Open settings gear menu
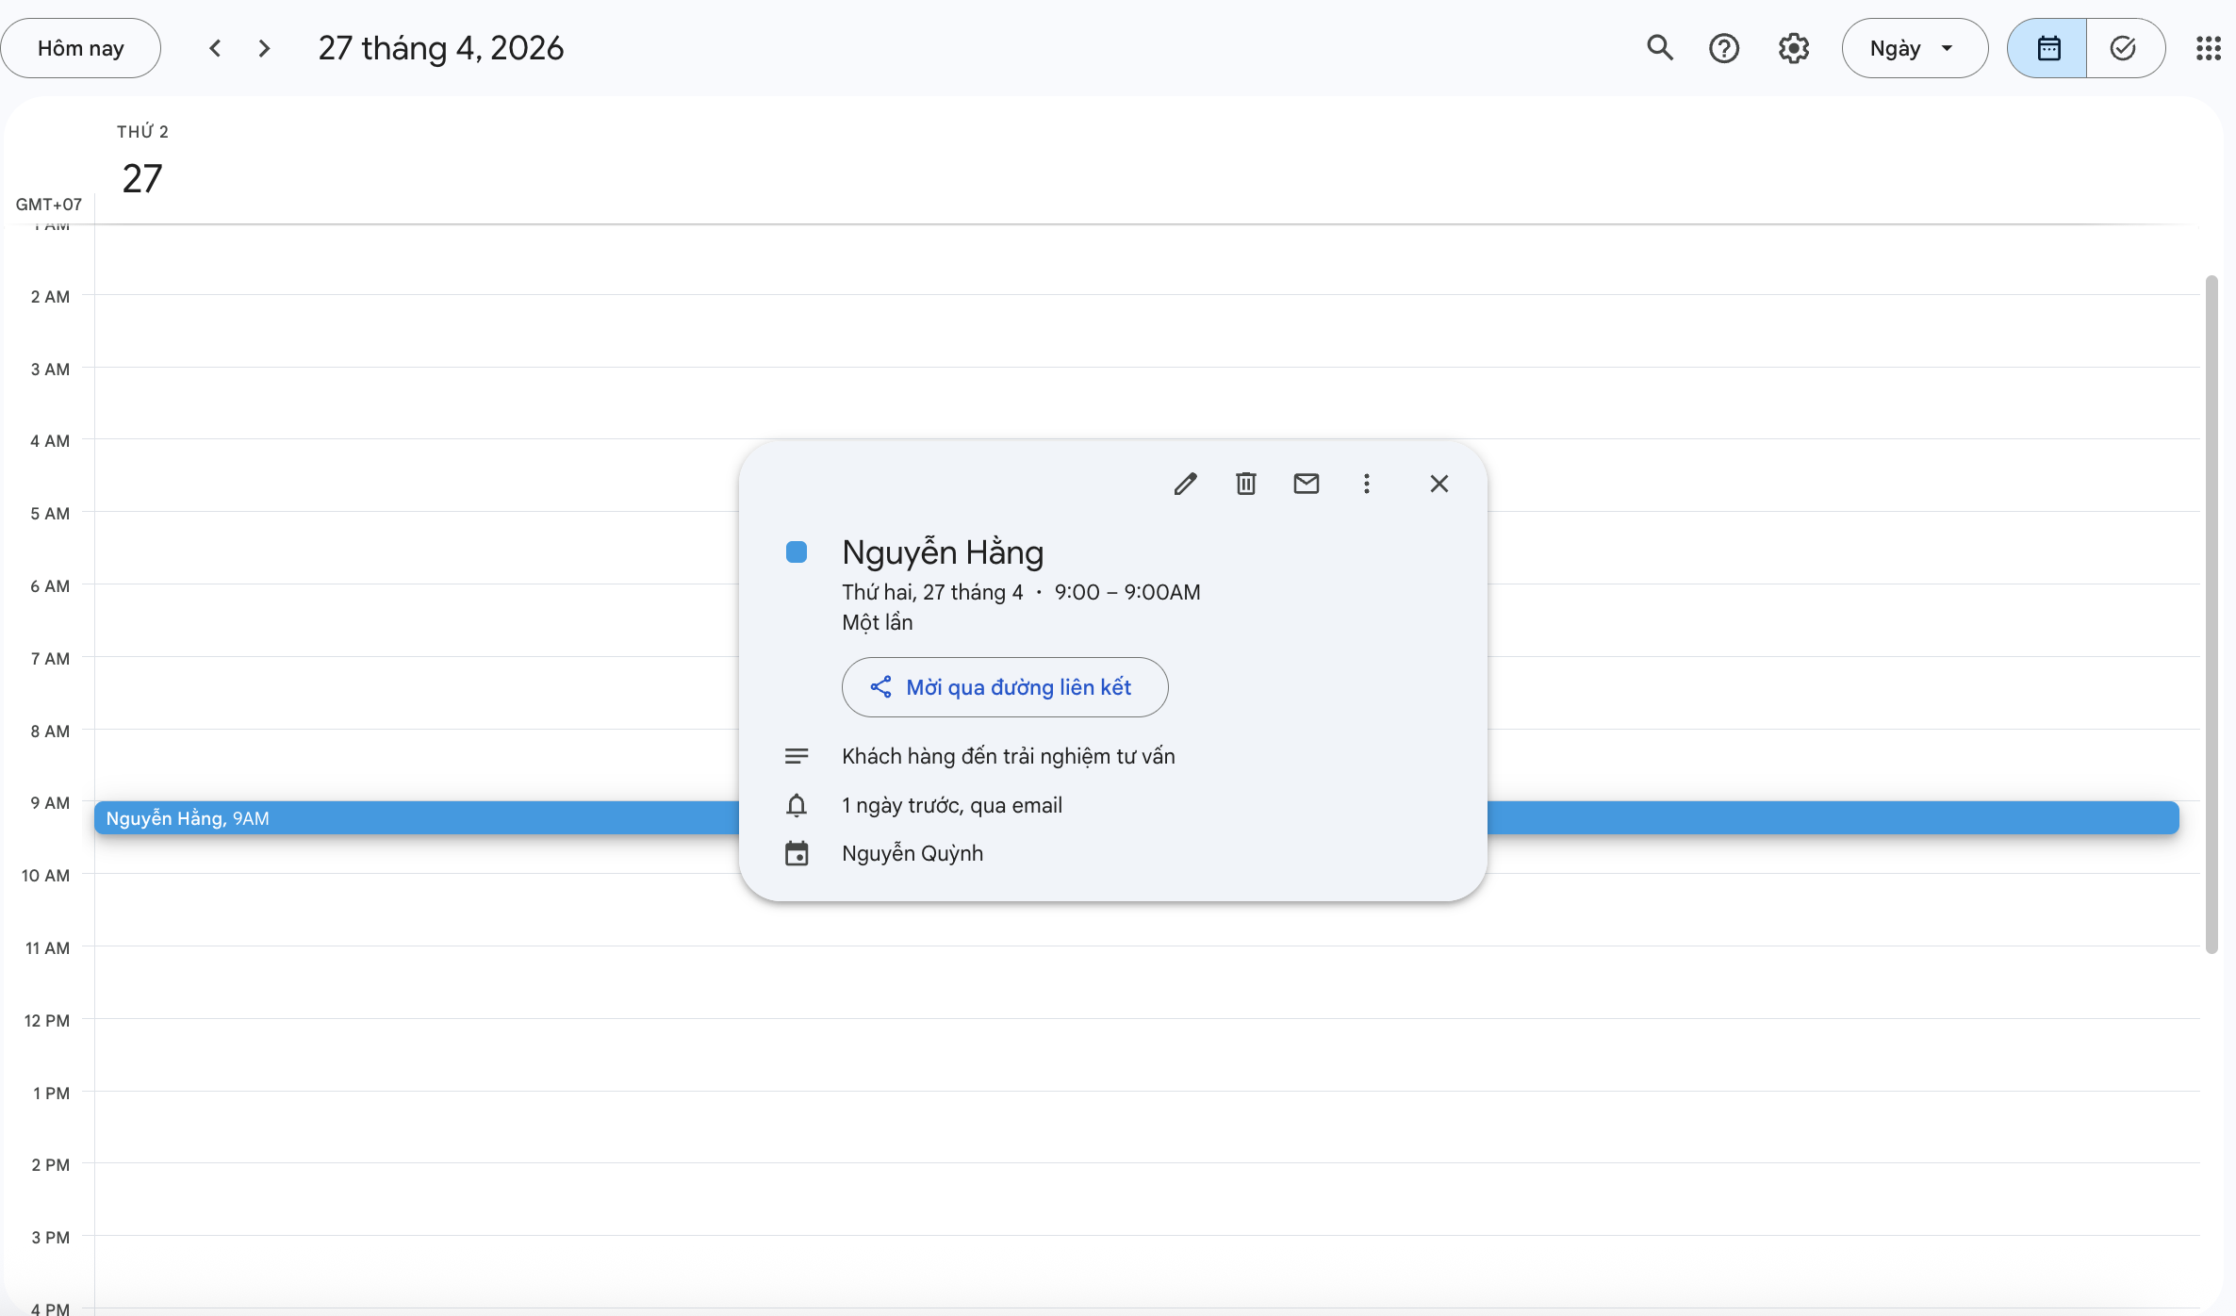Viewport: 2236px width, 1316px height. point(1793,48)
